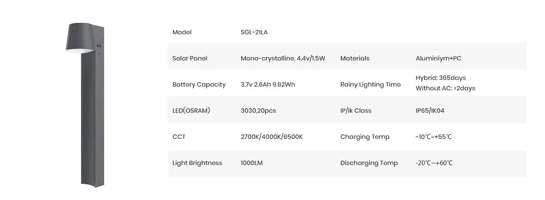Click the Solar Panel label

point(190,59)
